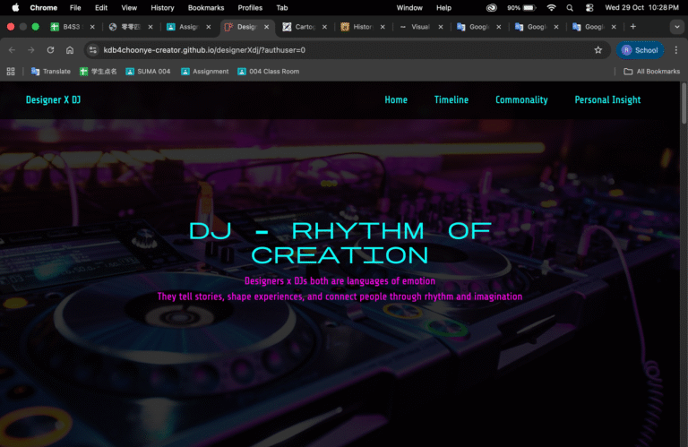Reload the page with the refresh icon

(x=50, y=50)
